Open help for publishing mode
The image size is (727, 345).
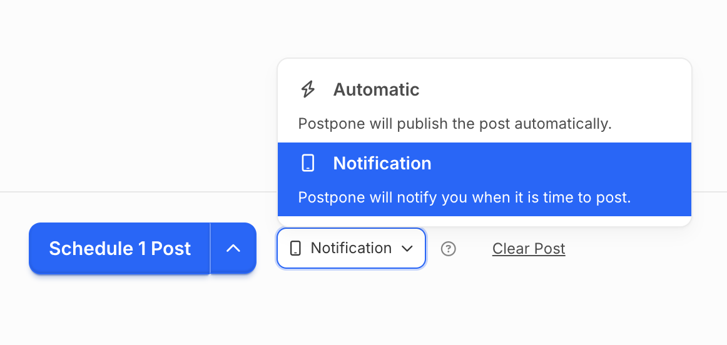tap(449, 249)
